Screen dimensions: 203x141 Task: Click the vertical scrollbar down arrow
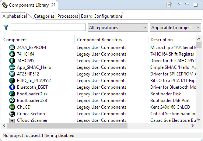199,120
